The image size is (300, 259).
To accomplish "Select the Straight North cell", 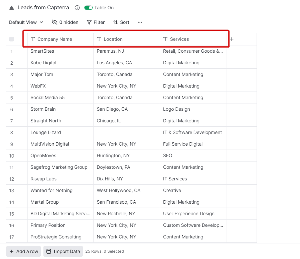I will 60,121.
